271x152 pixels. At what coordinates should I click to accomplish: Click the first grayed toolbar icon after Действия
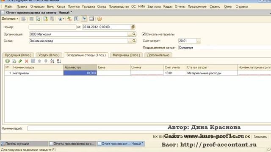24,19
